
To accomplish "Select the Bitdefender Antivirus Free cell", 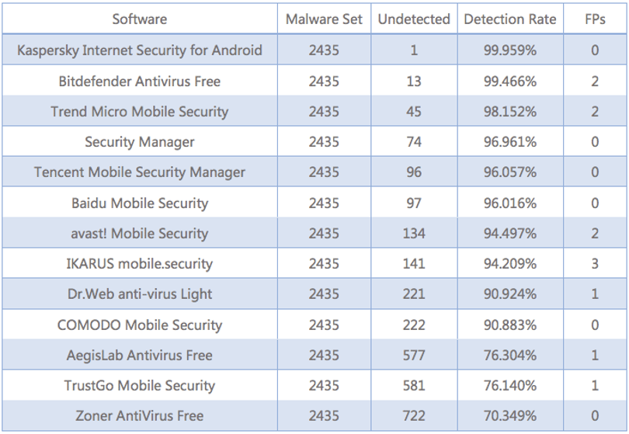I will [140, 81].
